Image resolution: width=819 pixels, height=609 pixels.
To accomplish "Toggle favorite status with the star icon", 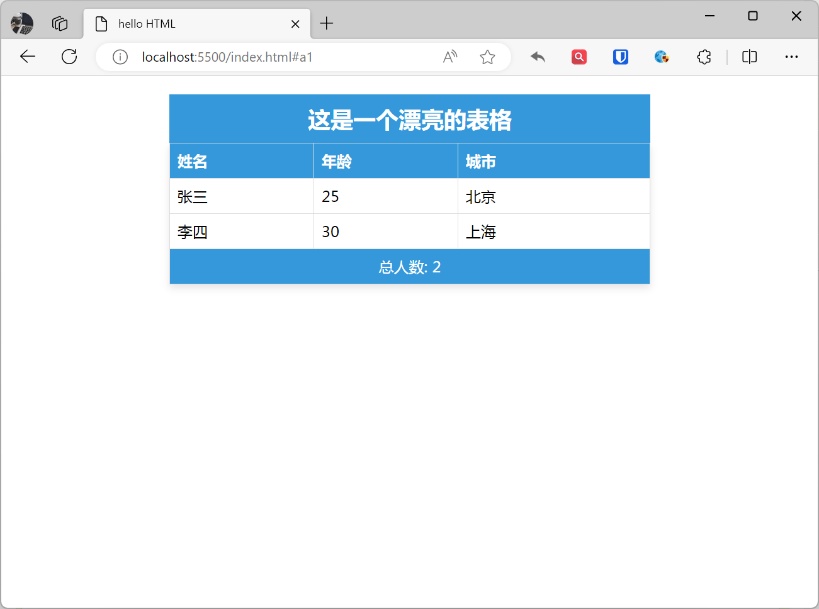I will [x=487, y=57].
